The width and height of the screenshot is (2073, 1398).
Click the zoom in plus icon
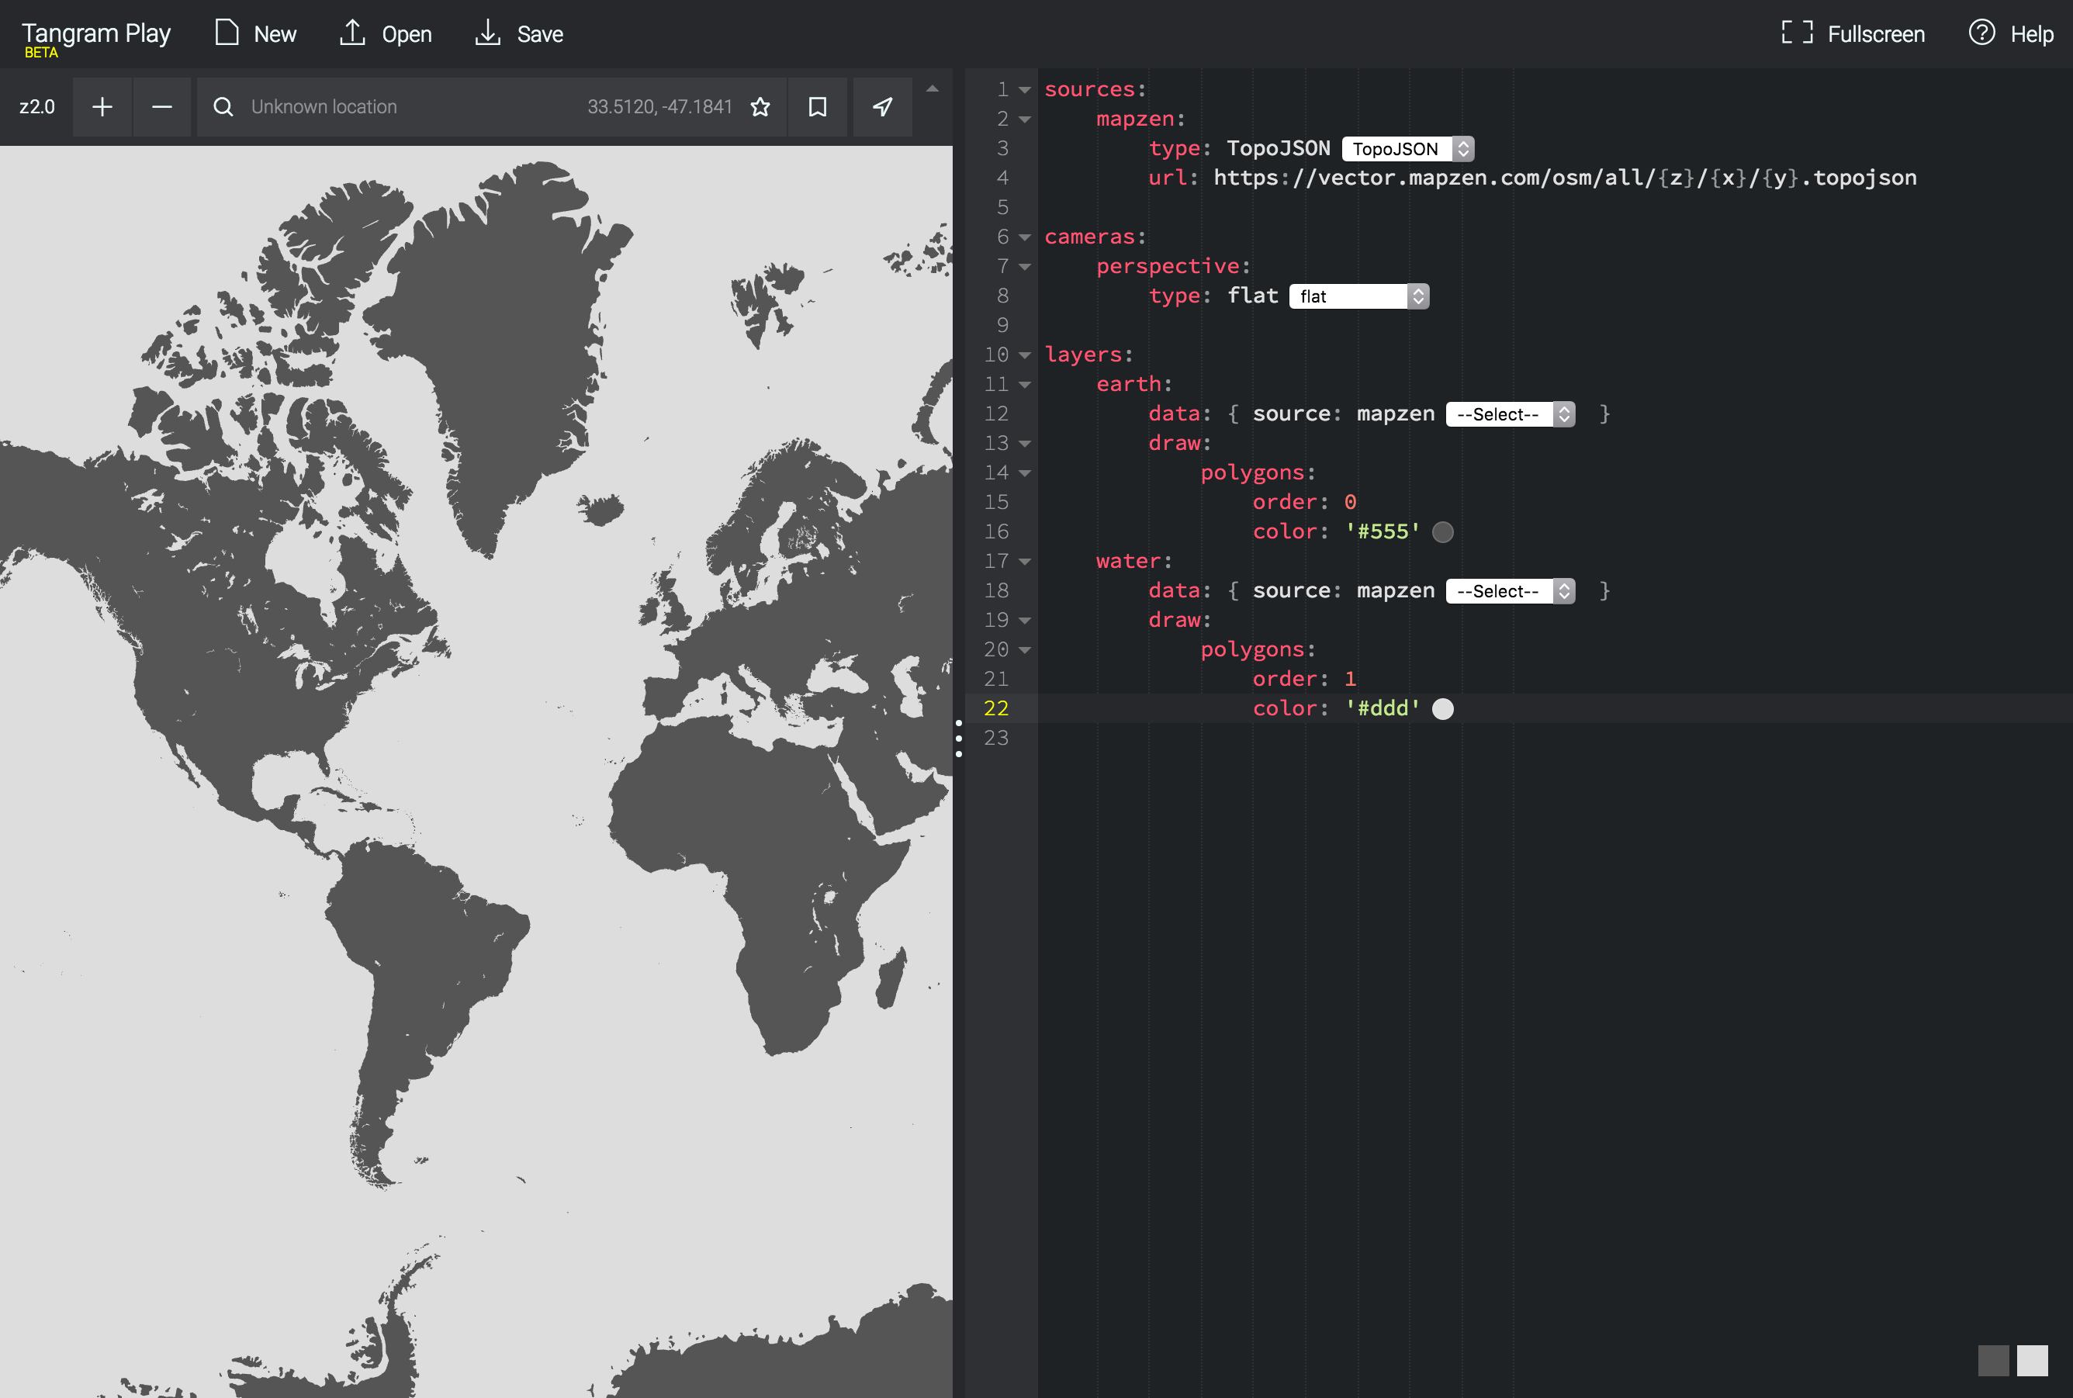[102, 107]
